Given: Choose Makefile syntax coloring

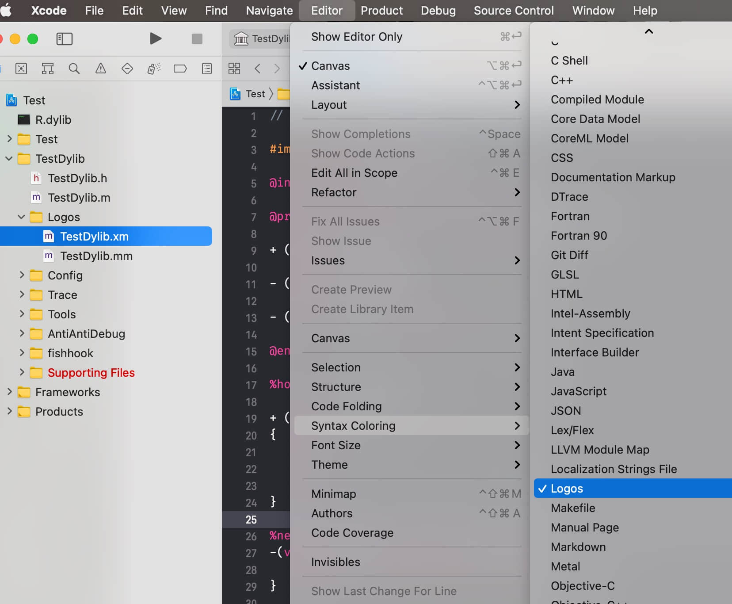Looking at the screenshot, I should coord(633,508).
